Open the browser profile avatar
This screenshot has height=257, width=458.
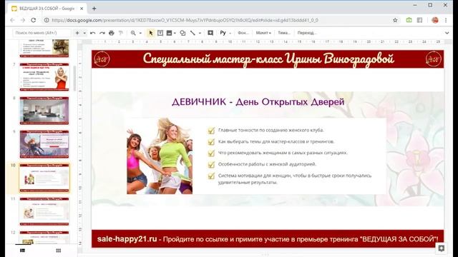[x=435, y=20]
